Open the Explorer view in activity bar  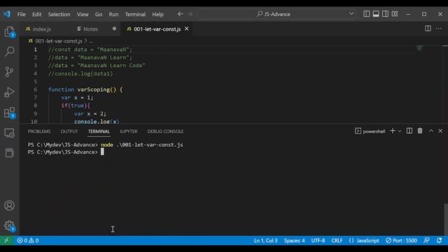tap(9, 31)
